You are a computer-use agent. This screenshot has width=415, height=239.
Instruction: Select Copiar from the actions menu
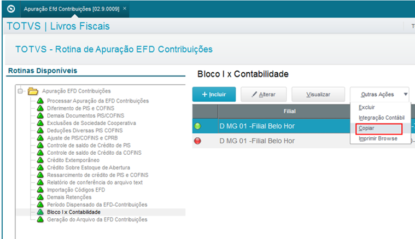[x=367, y=129]
